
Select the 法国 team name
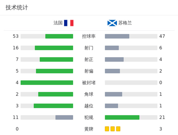[58, 23]
